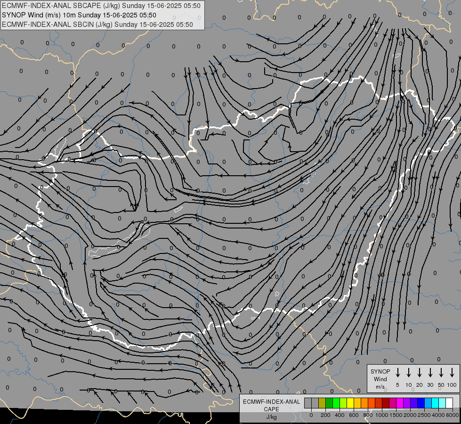Click the 100 m/s wind arrow symbol
Image resolution: width=461 pixels, height=424 pixels.
coord(452,373)
